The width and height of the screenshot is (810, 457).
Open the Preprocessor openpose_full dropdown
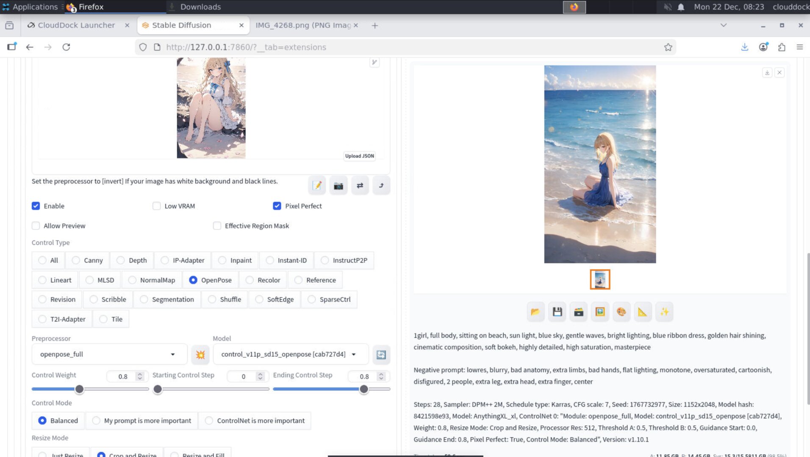click(x=109, y=355)
